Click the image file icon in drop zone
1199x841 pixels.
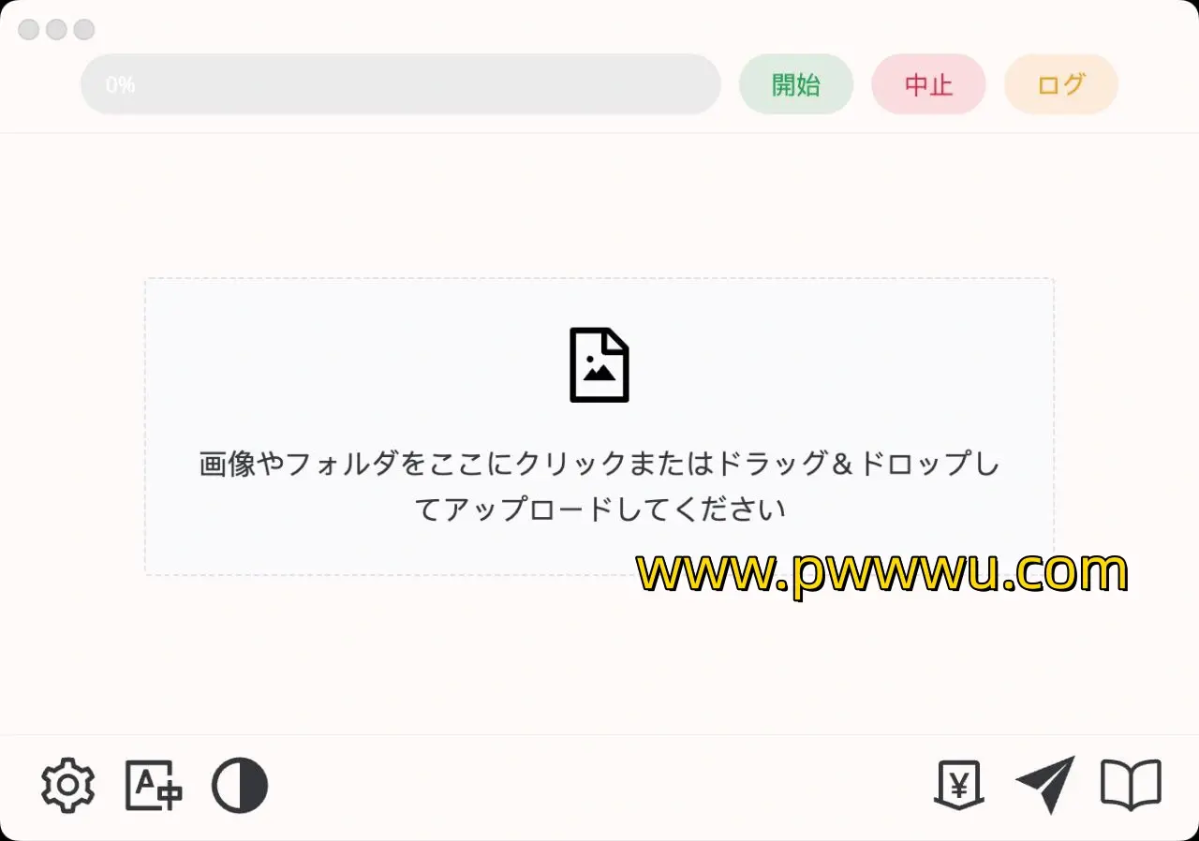click(x=599, y=365)
